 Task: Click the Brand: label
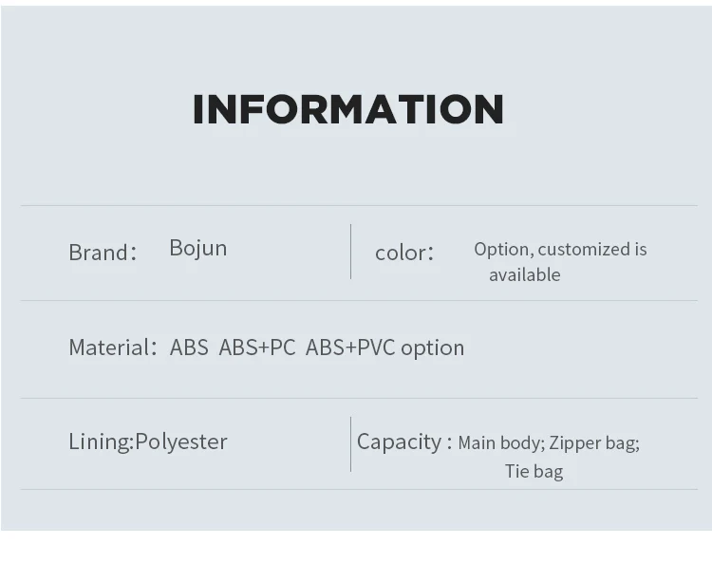tap(103, 253)
